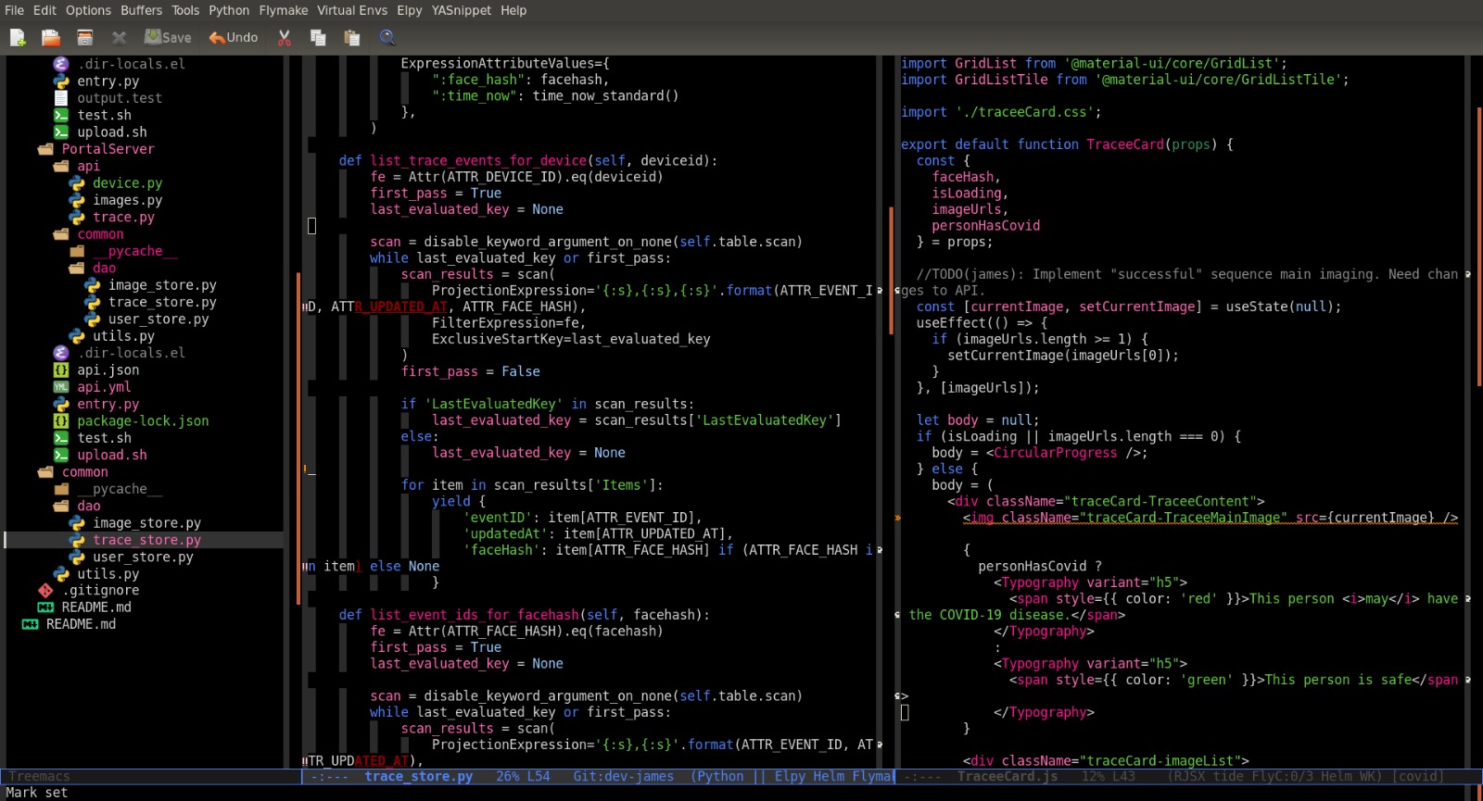Click the Open File folder icon
Viewport: 1483px width, 801px height.
51,38
